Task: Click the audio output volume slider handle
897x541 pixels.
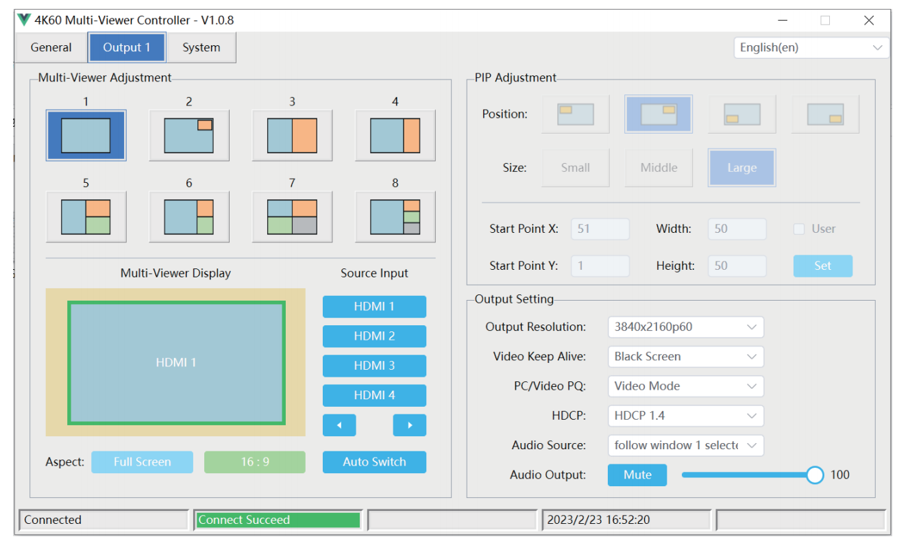Action: coord(815,475)
